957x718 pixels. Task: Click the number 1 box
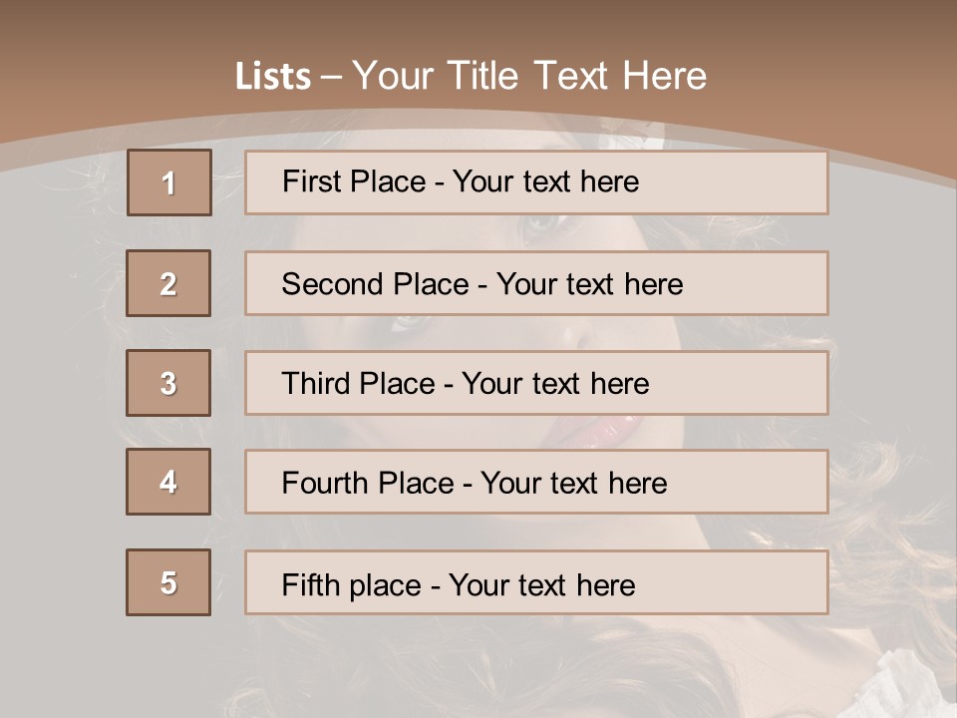[x=168, y=182]
